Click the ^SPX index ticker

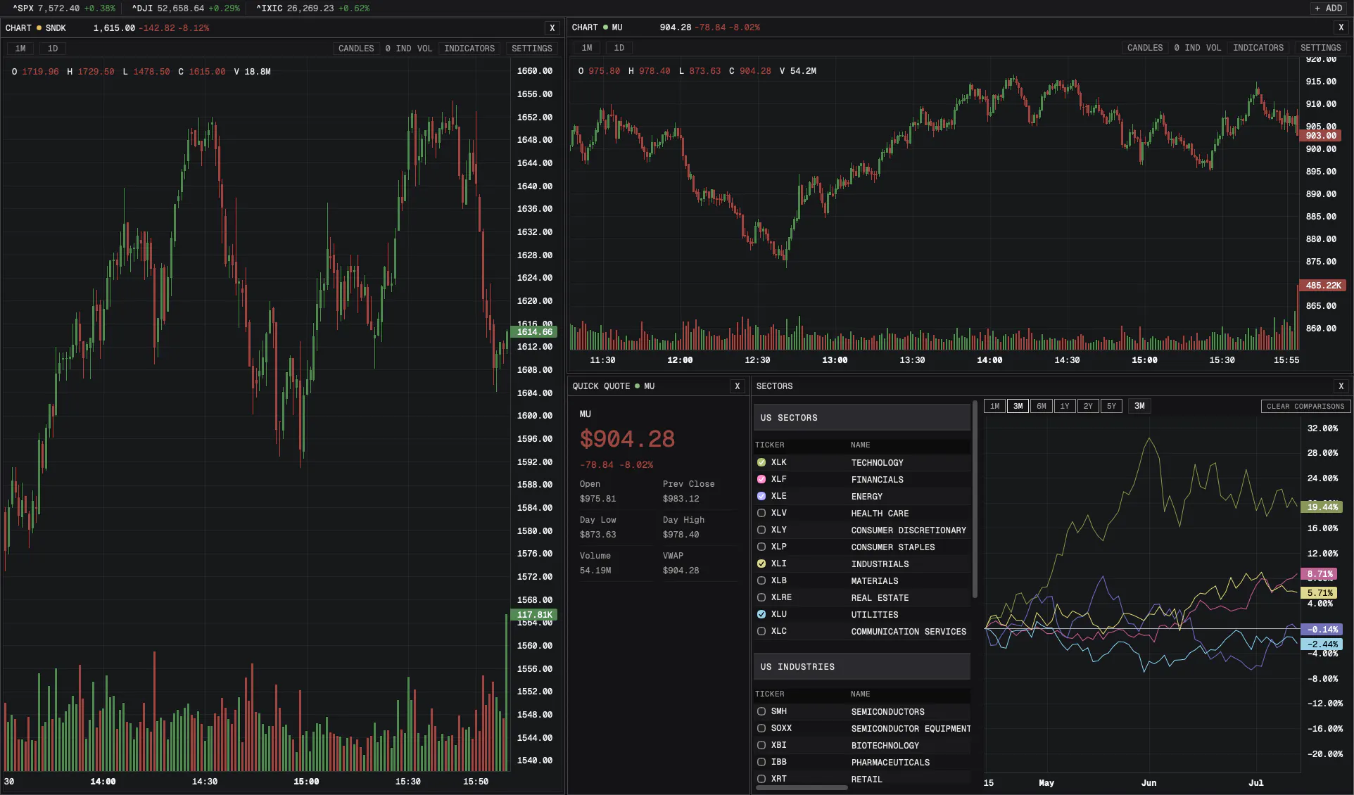click(64, 8)
